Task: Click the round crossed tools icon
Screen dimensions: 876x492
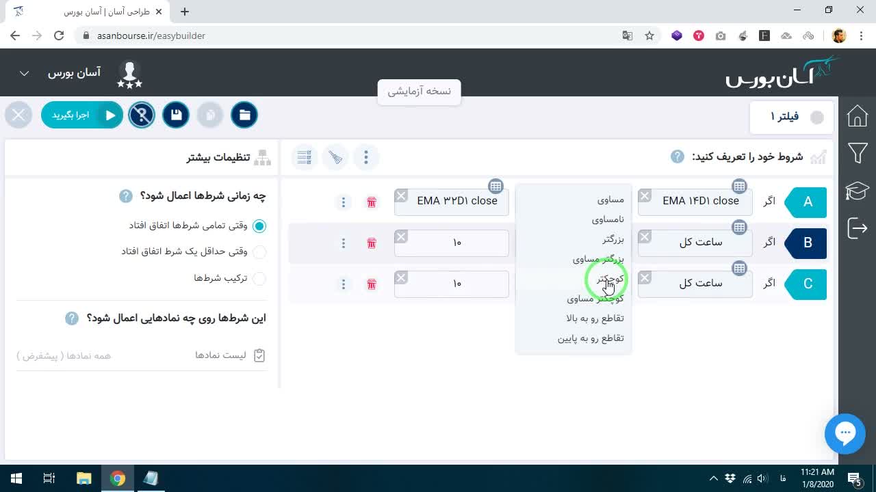Action: tap(142, 115)
